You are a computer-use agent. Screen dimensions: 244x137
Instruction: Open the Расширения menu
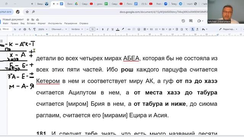[71, 24]
